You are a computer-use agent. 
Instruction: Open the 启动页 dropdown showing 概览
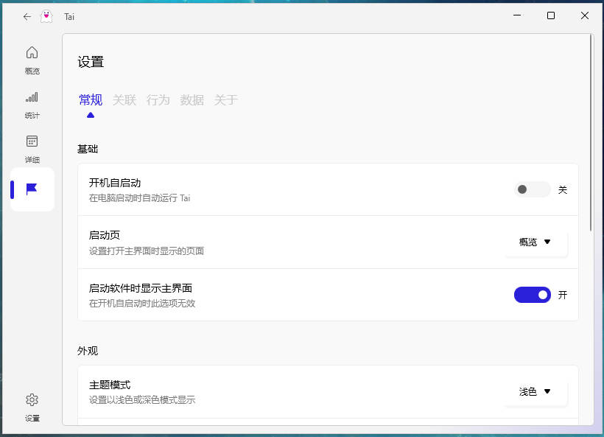point(535,242)
